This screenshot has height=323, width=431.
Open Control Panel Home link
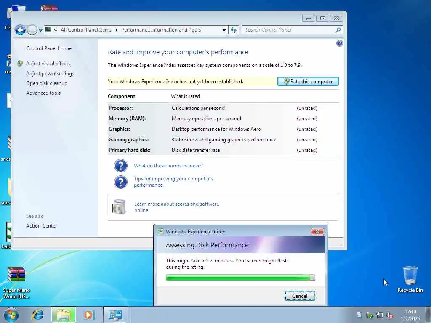click(x=49, y=48)
